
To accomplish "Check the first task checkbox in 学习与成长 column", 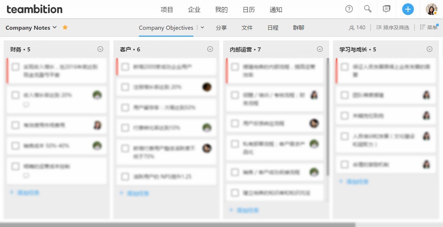I will [x=345, y=67].
